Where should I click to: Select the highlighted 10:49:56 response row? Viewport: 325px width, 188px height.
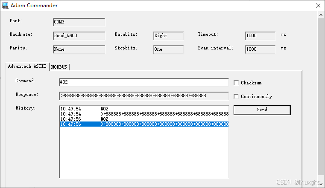[144, 124]
